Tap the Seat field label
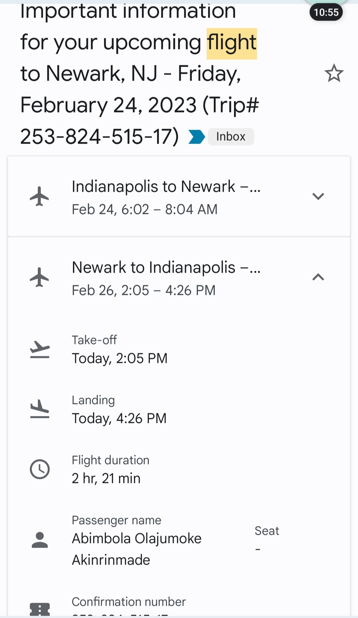Screen dimensions: 358x618 coord(267,531)
